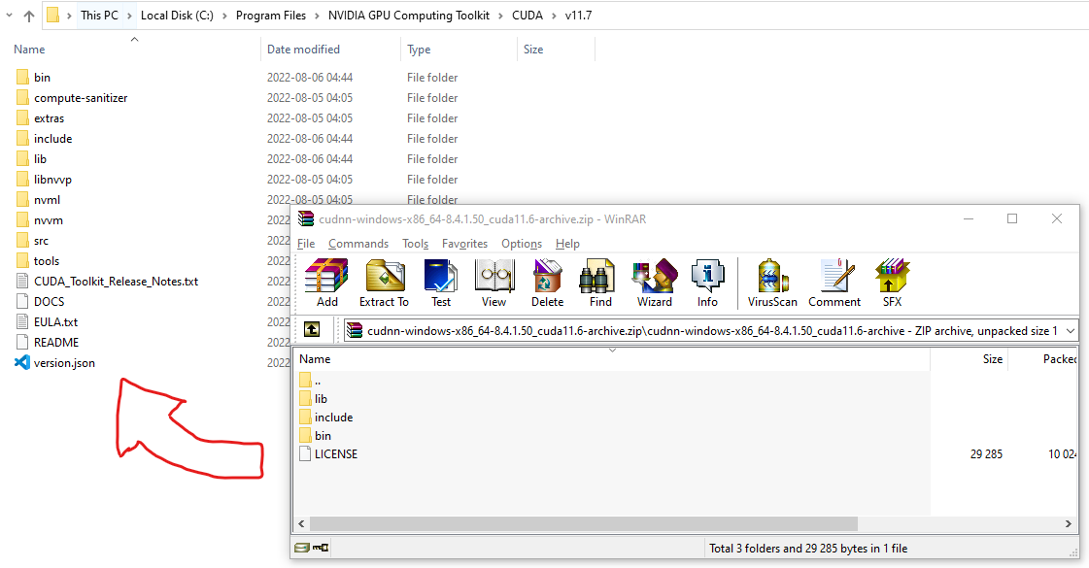Viewport: 1089px width, 568px height.
Task: Open Explorer recent locations dropdown chevron
Action: pos(9,15)
